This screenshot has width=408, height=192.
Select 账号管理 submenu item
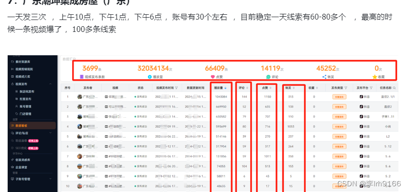[25, 106]
